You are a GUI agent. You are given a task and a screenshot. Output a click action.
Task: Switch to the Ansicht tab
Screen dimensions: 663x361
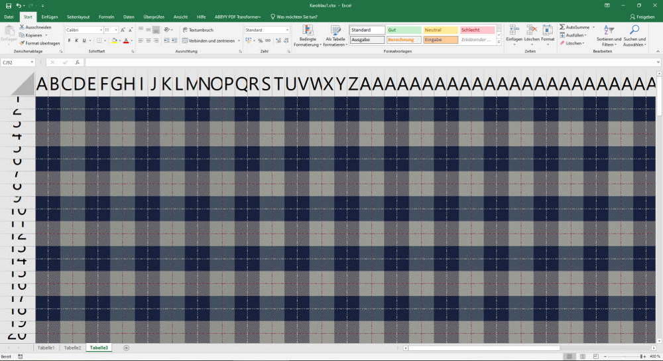pyautogui.click(x=180, y=17)
